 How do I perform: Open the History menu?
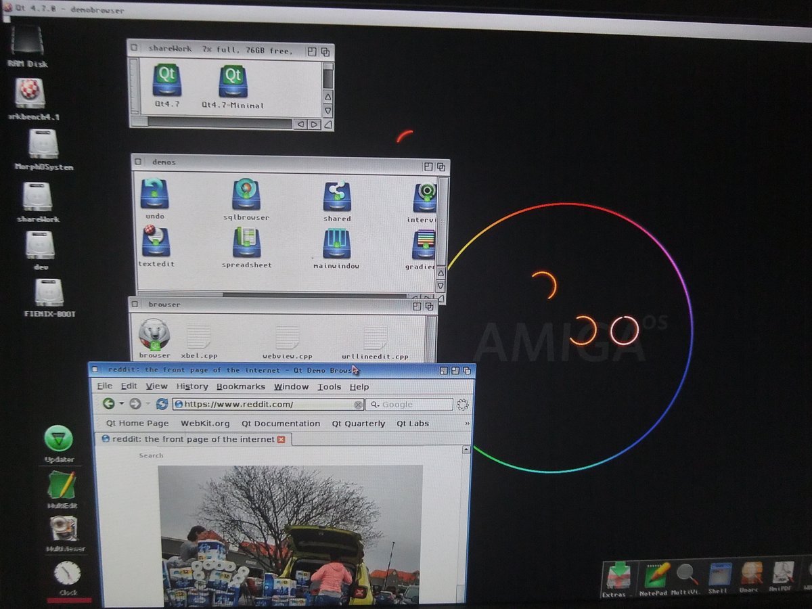[192, 386]
